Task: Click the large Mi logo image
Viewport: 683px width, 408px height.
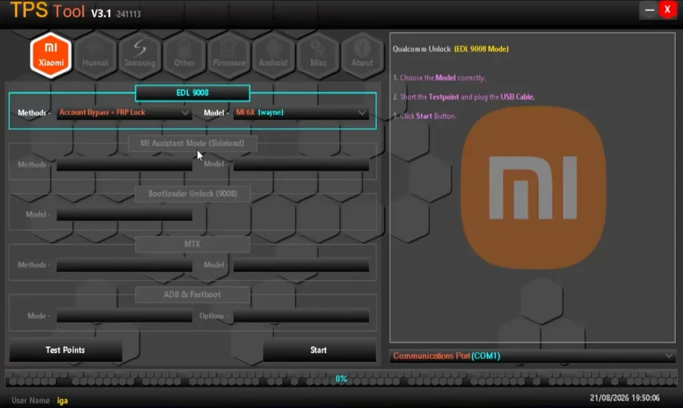Action: click(x=533, y=188)
